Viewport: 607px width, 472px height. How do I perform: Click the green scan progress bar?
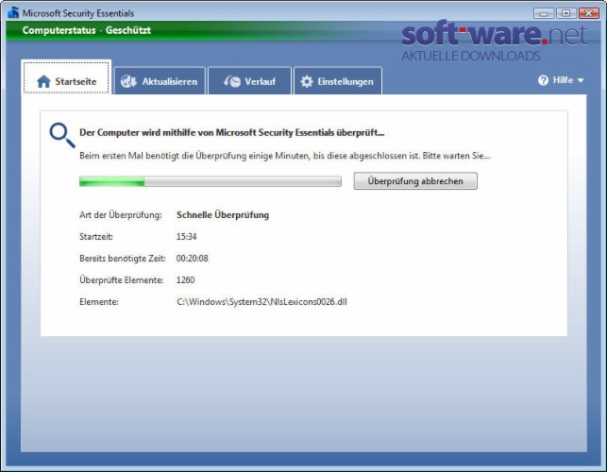[211, 181]
